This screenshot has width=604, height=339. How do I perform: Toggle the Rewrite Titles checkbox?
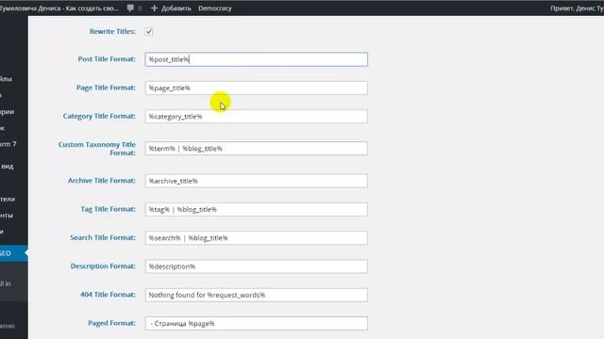click(149, 32)
